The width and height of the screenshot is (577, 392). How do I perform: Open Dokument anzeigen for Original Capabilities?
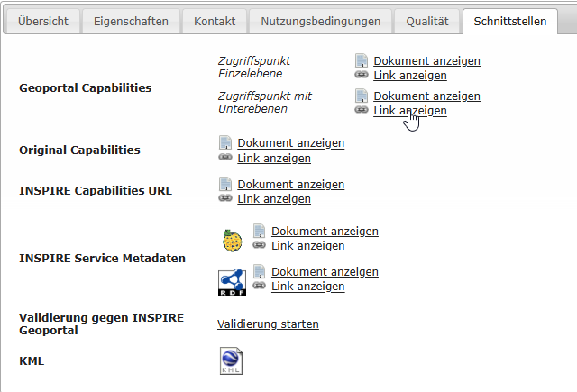point(290,142)
